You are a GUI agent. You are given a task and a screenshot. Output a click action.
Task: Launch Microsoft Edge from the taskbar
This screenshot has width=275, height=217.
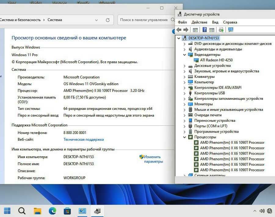coord(52,211)
